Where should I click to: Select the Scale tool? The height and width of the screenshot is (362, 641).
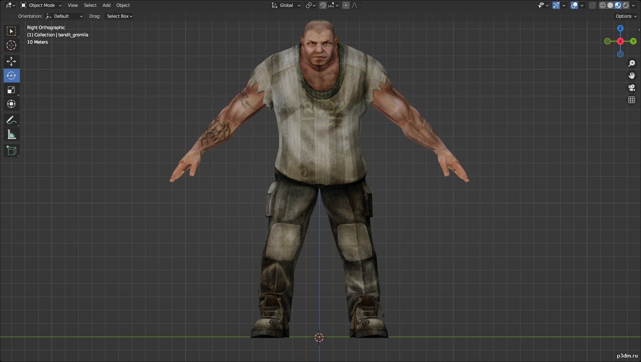point(11,90)
